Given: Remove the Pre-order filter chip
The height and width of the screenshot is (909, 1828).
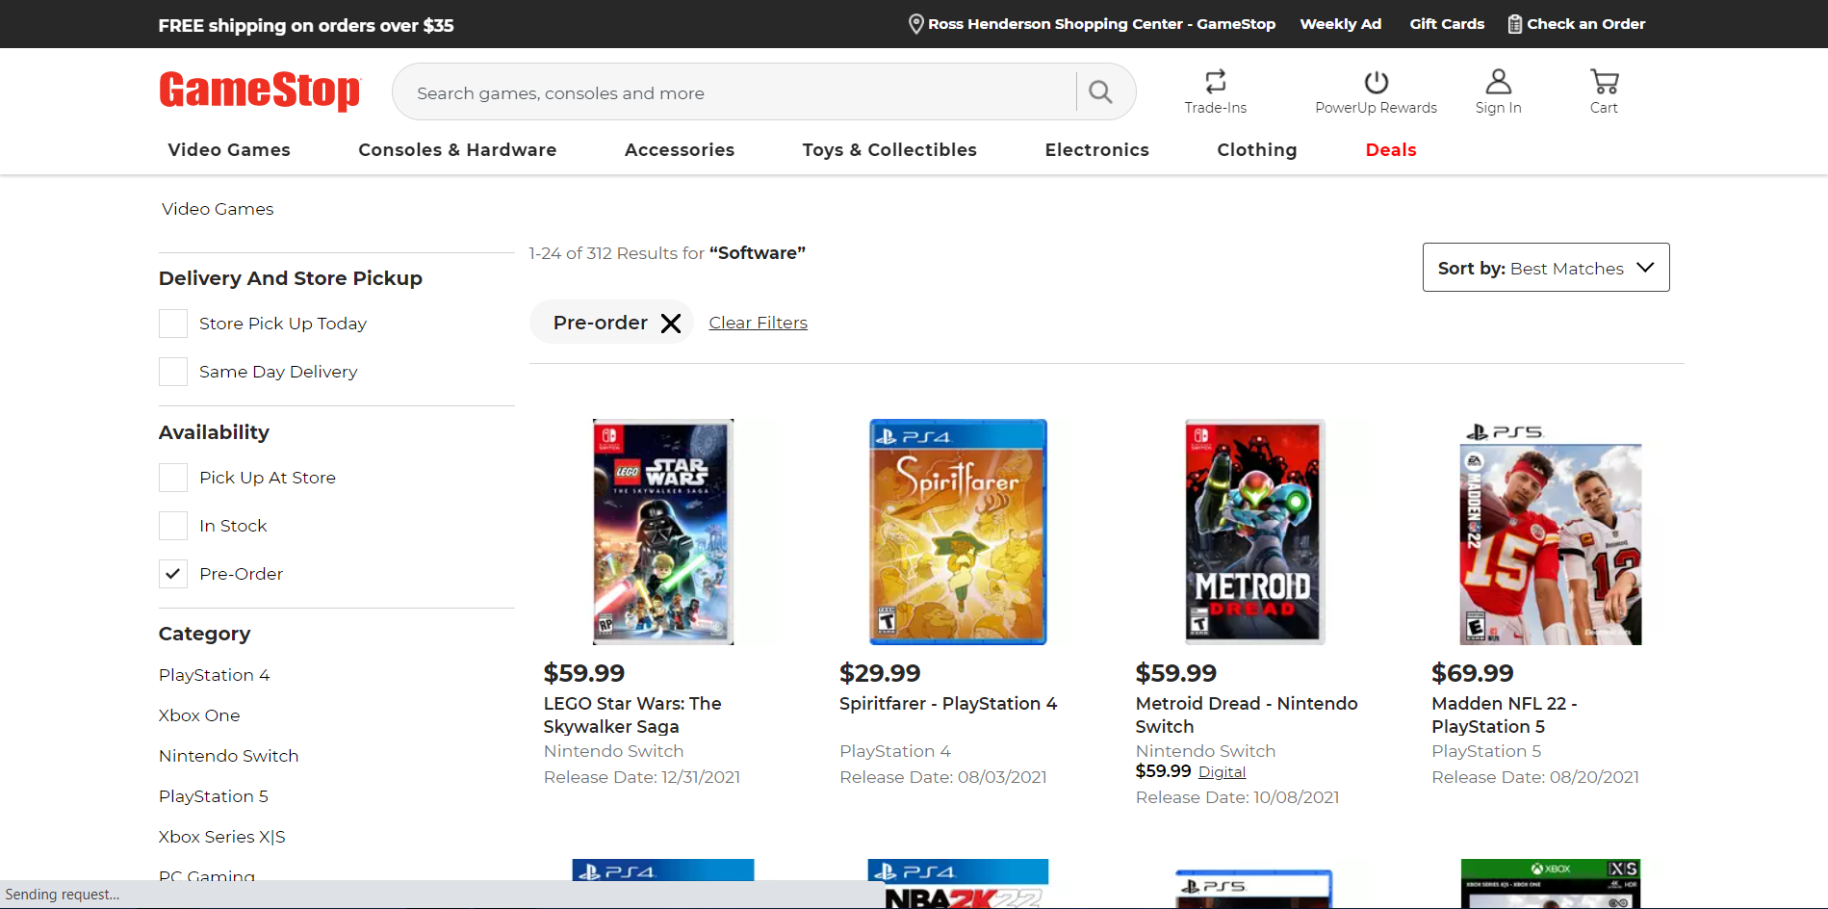Looking at the screenshot, I should [x=671, y=323].
